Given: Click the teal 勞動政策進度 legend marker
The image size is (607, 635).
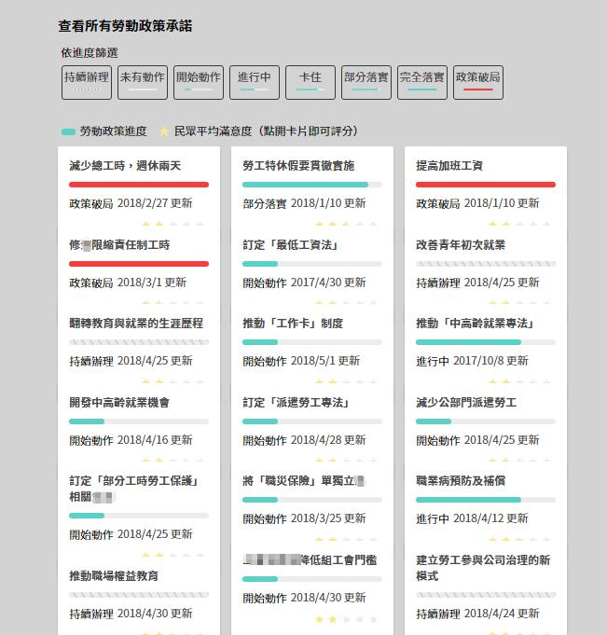Looking at the screenshot, I should [x=68, y=131].
